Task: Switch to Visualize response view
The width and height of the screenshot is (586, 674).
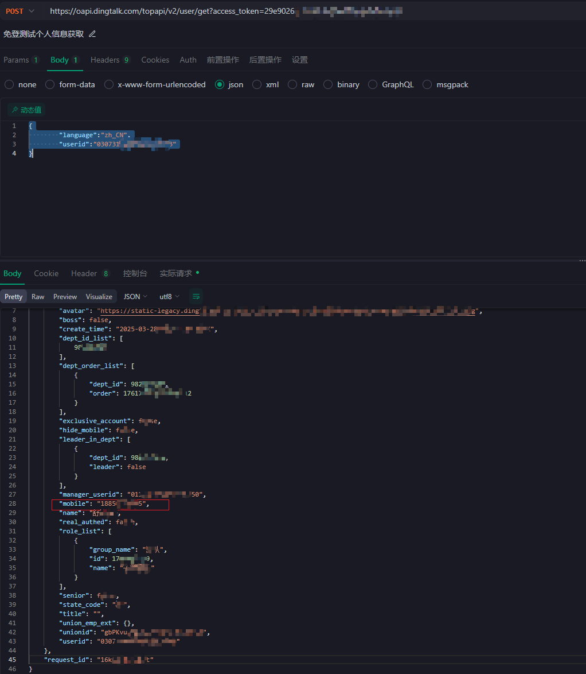Action: tap(99, 297)
